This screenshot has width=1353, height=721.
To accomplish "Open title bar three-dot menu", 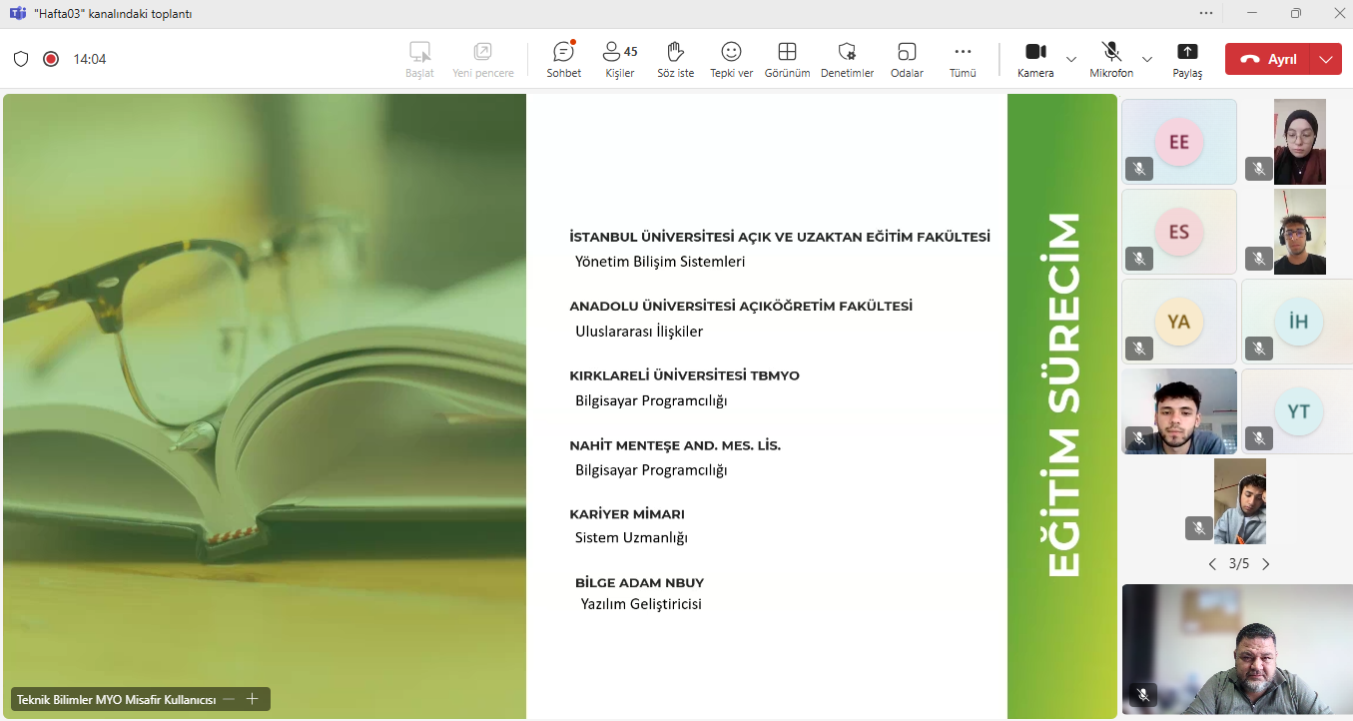I will pos(1206,13).
